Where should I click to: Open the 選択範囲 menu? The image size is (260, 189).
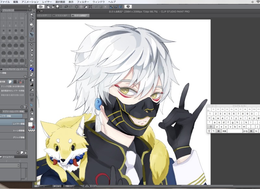60,2
